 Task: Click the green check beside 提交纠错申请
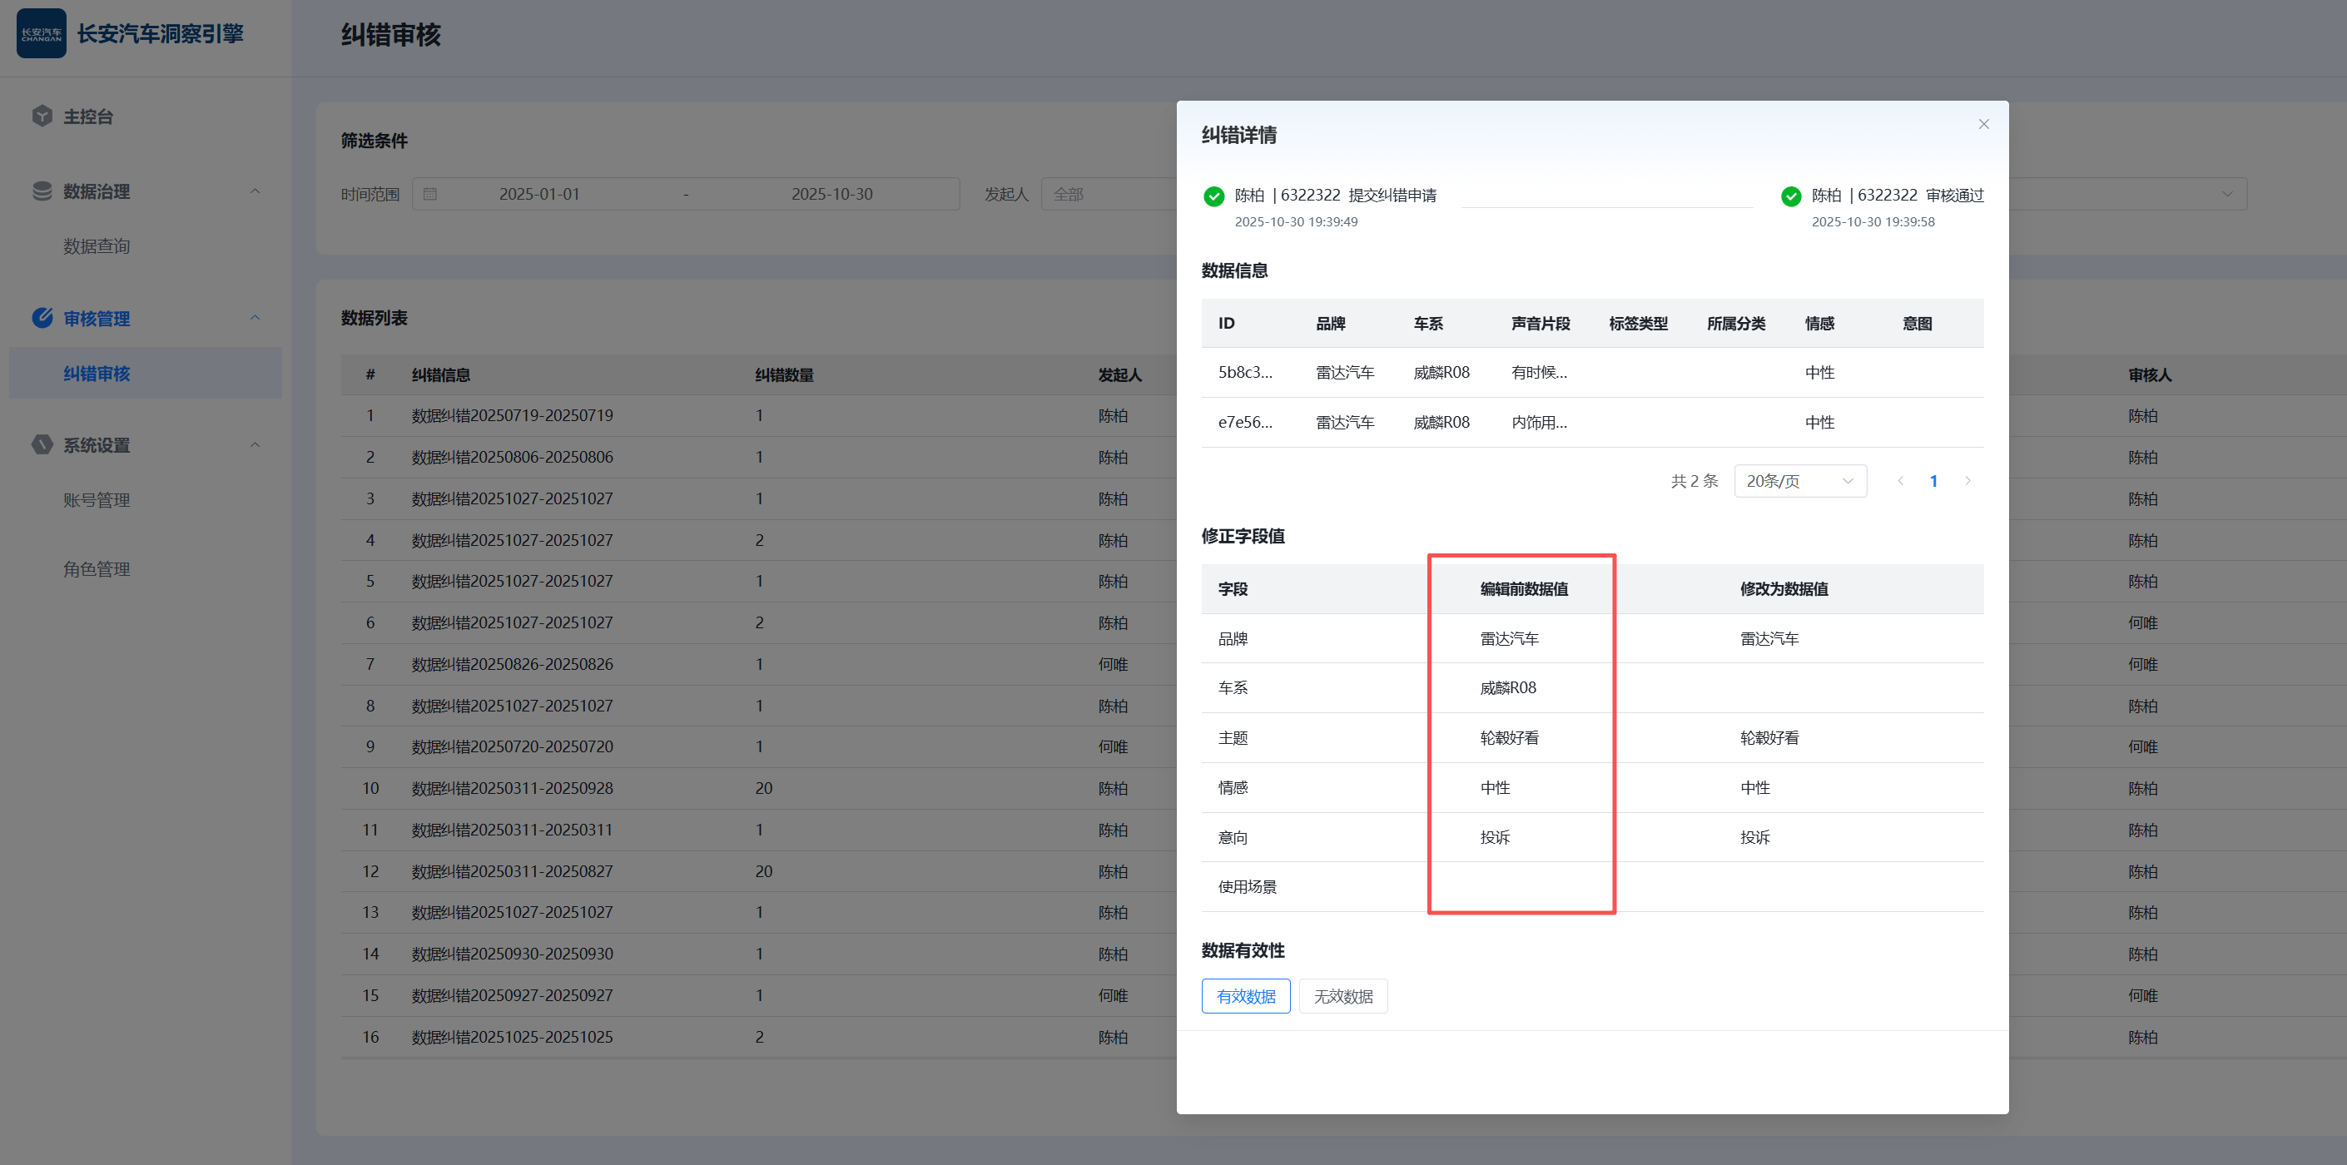pyautogui.click(x=1213, y=196)
